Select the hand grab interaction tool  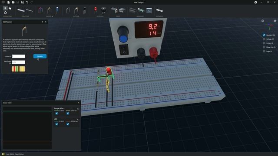coord(10,8)
